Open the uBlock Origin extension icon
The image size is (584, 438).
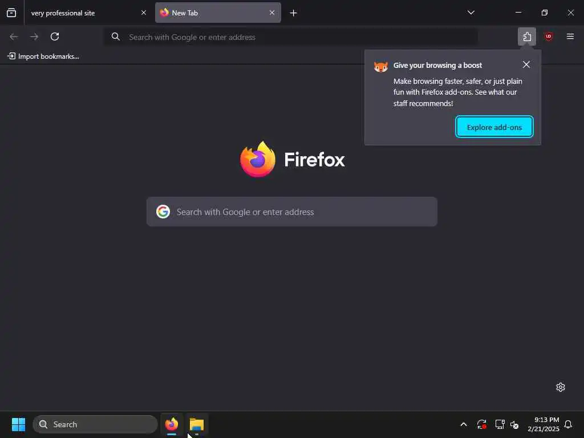(x=548, y=36)
